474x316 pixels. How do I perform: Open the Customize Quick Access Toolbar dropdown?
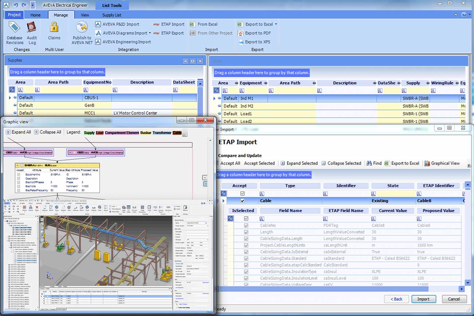click(x=32, y=5)
